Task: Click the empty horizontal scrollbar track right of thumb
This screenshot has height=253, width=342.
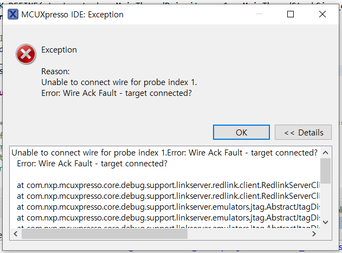Action: pos(249,234)
